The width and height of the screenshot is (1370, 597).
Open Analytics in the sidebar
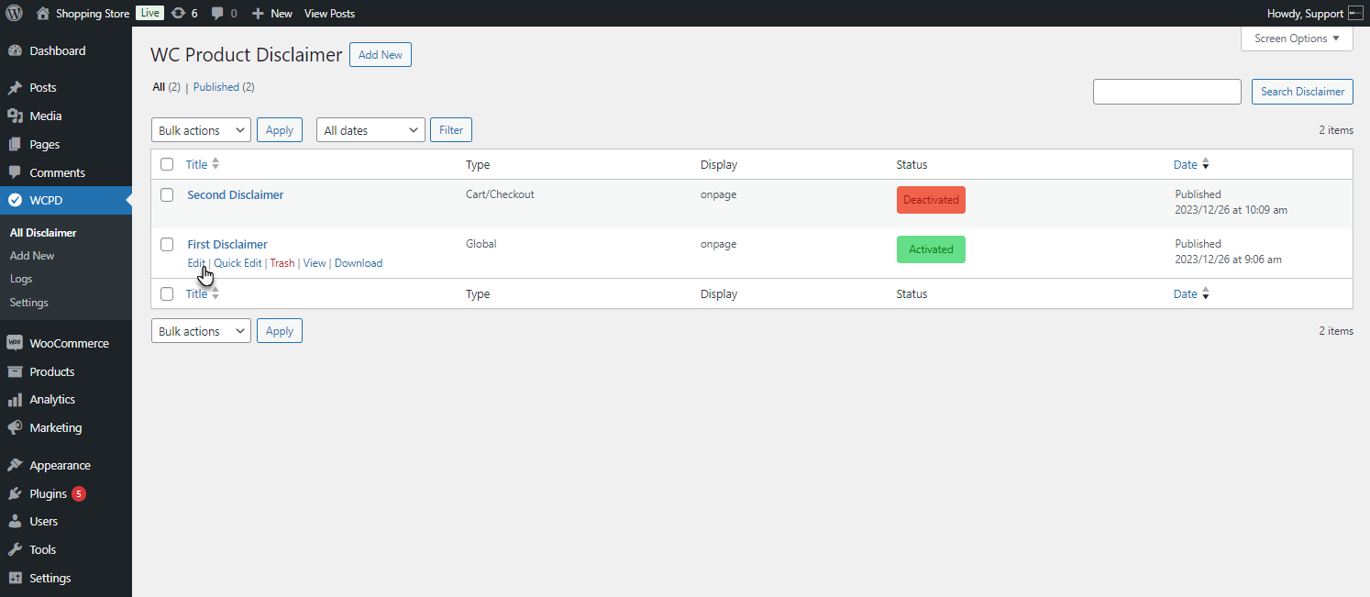[x=66, y=399]
